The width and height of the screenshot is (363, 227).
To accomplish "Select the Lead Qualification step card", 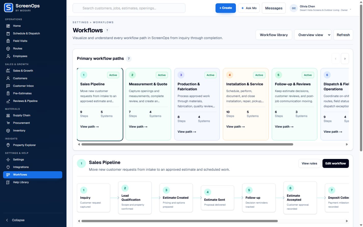I will point(135,198).
